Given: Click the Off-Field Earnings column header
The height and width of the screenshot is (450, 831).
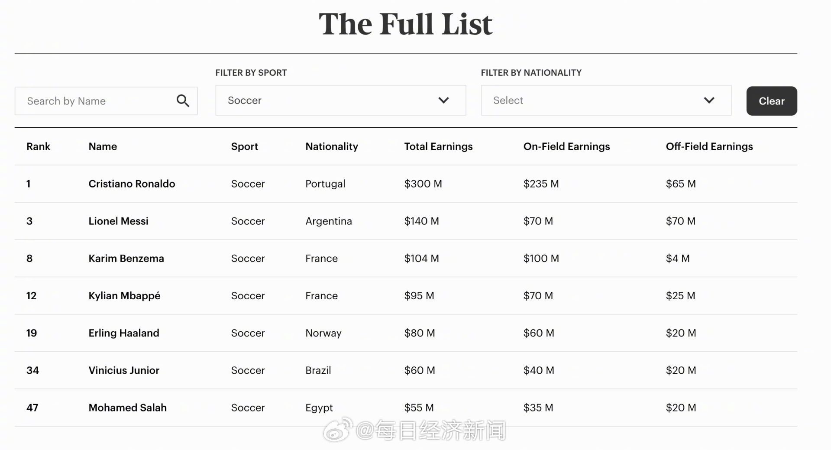Looking at the screenshot, I should [x=709, y=146].
